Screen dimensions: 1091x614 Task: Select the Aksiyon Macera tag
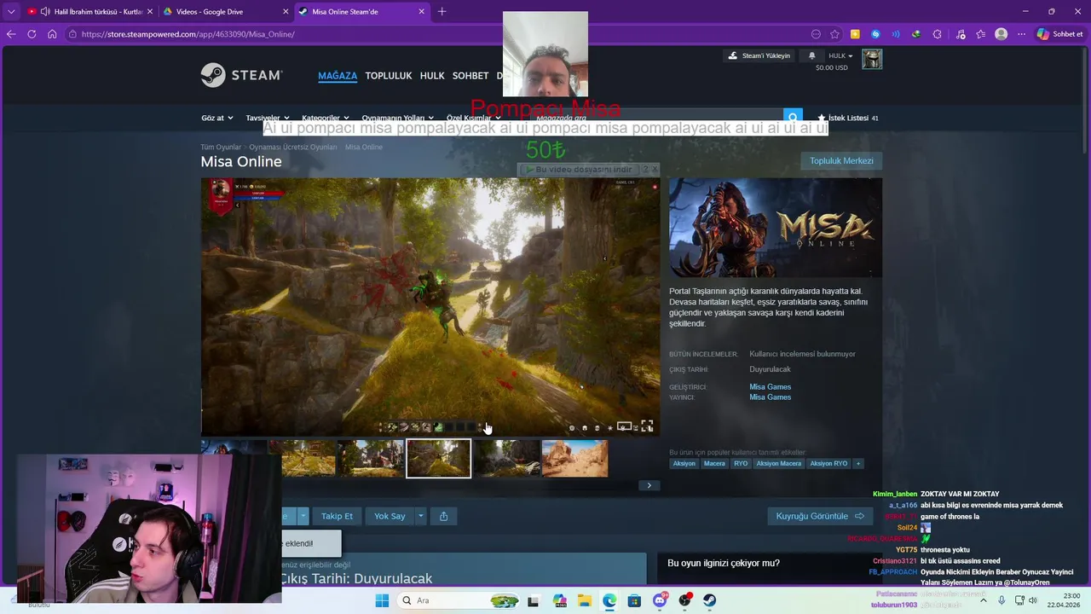coord(779,463)
